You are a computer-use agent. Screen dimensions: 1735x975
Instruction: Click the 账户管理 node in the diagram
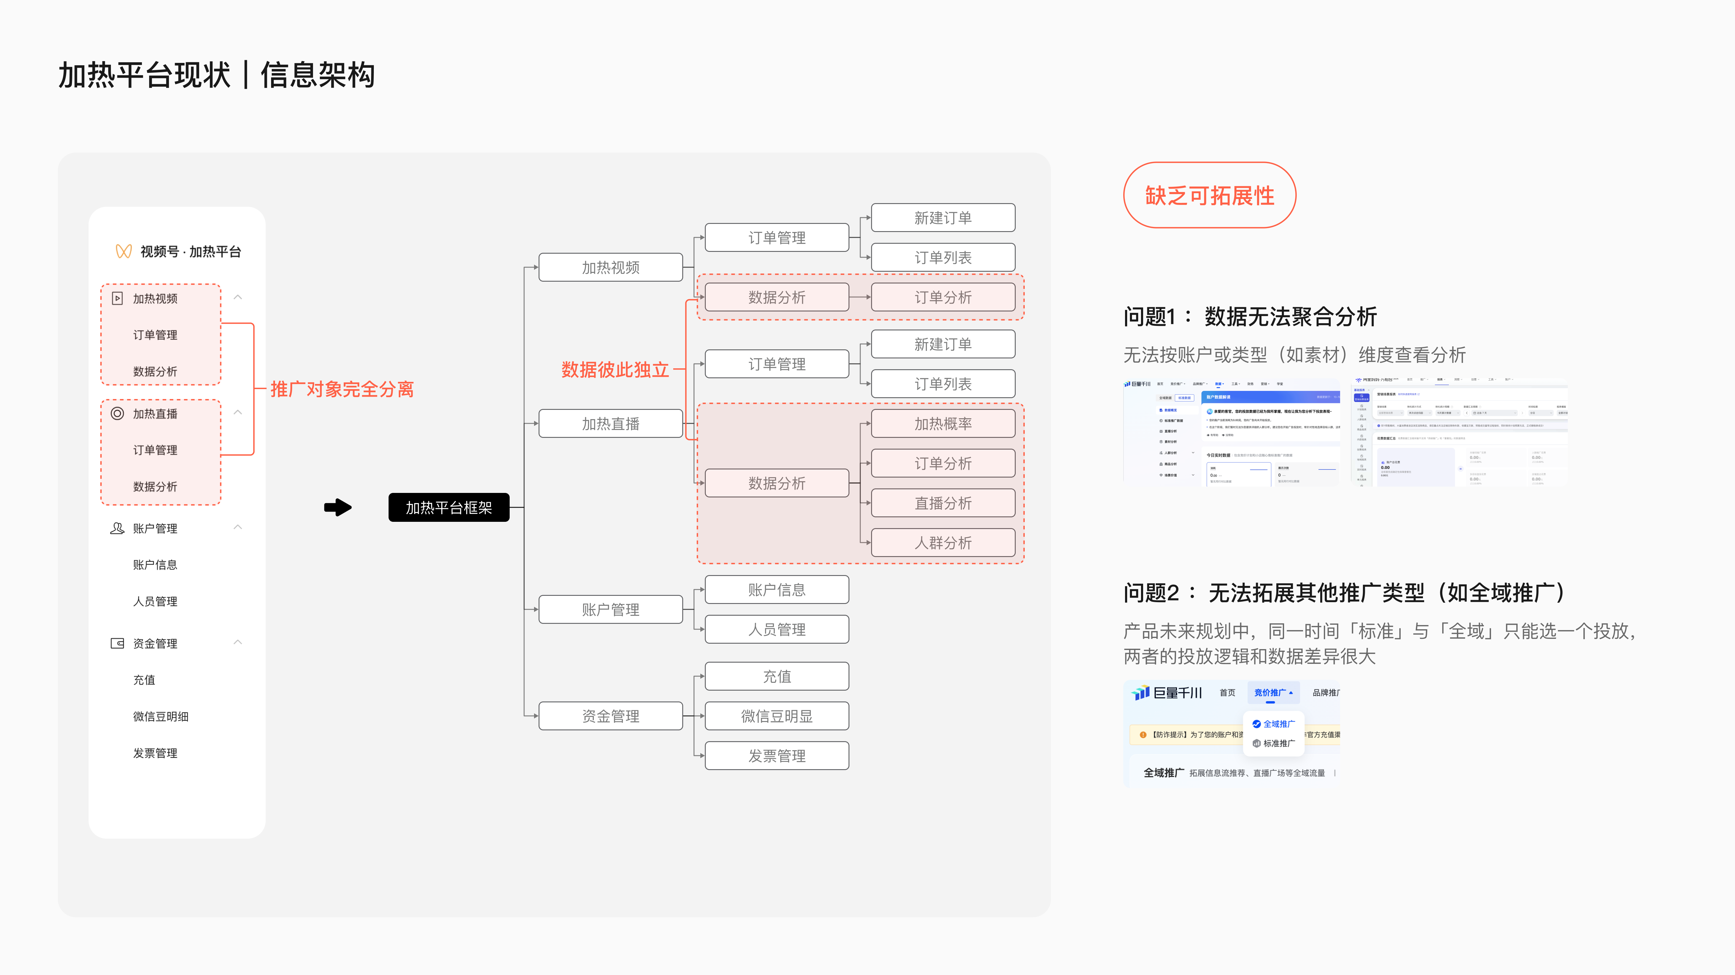(611, 609)
